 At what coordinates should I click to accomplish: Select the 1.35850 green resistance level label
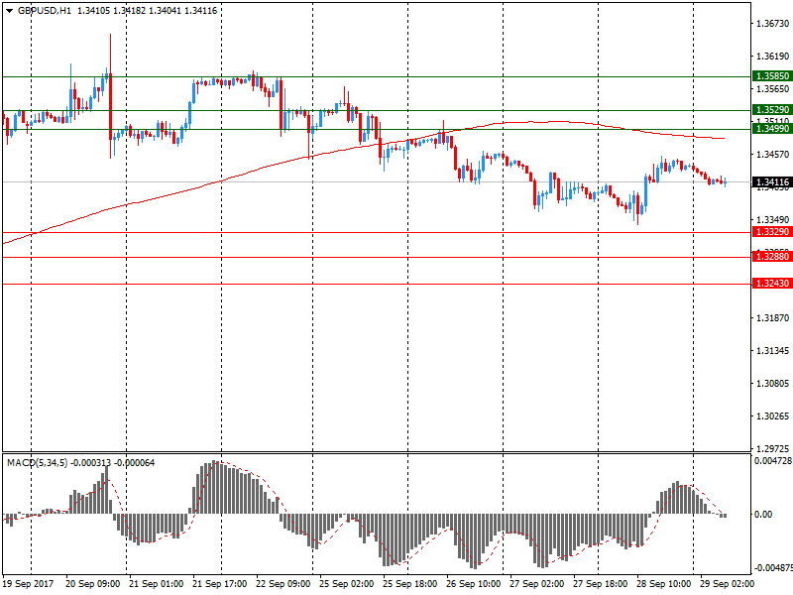pyautogui.click(x=772, y=76)
